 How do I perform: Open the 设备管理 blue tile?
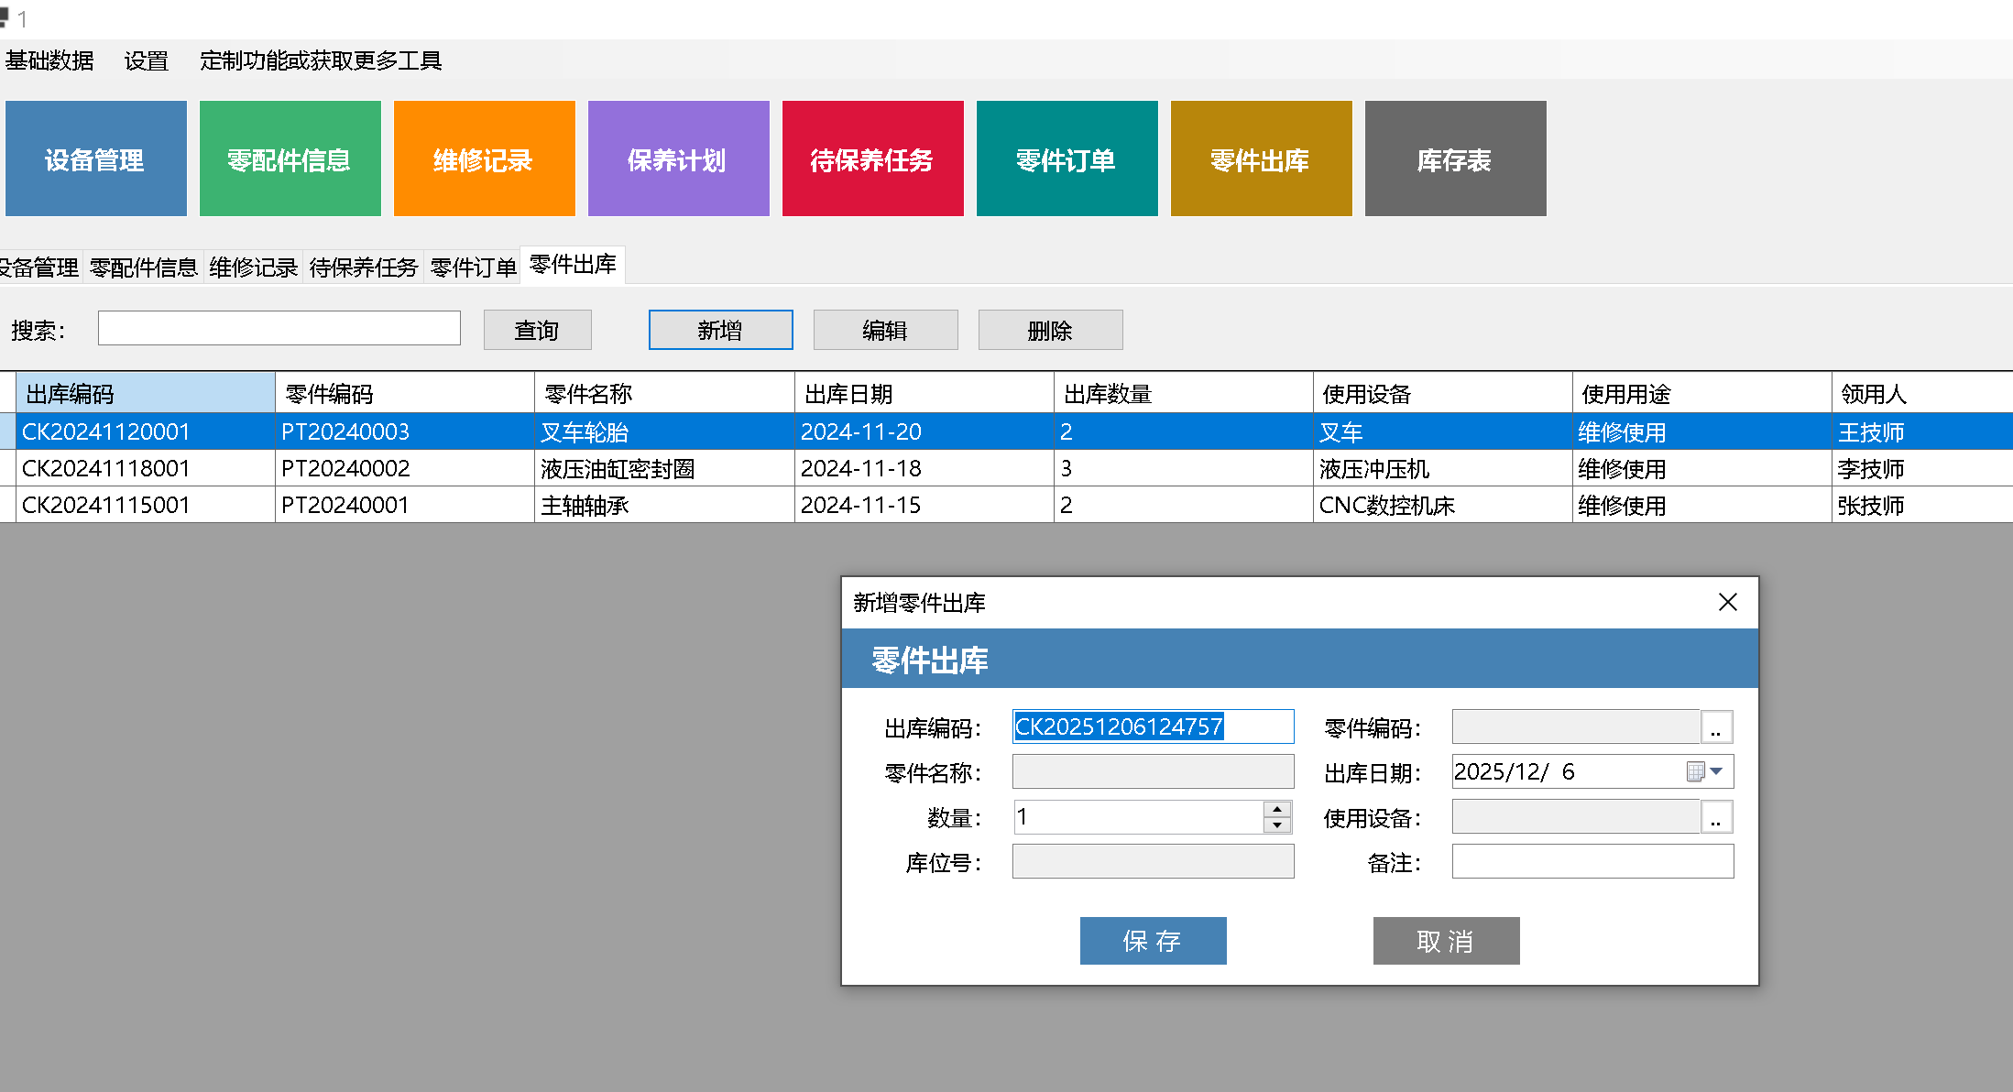(x=95, y=159)
